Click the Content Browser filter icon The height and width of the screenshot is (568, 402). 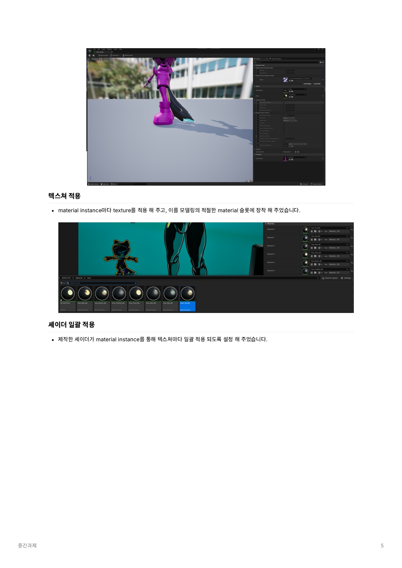pos(62,283)
